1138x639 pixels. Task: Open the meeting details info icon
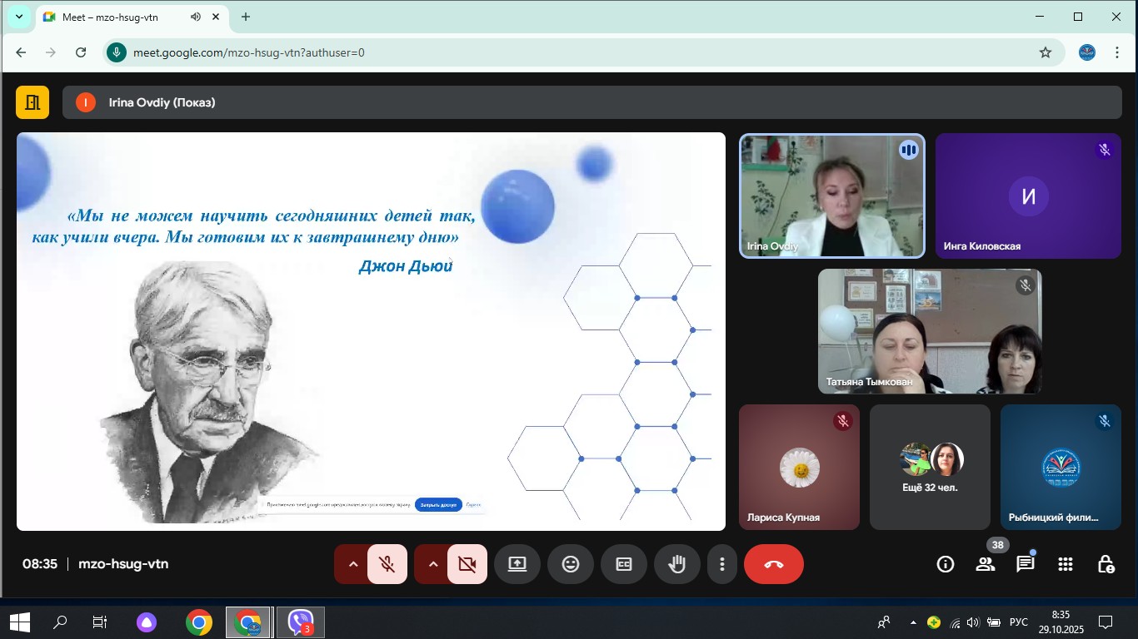pyautogui.click(x=945, y=564)
